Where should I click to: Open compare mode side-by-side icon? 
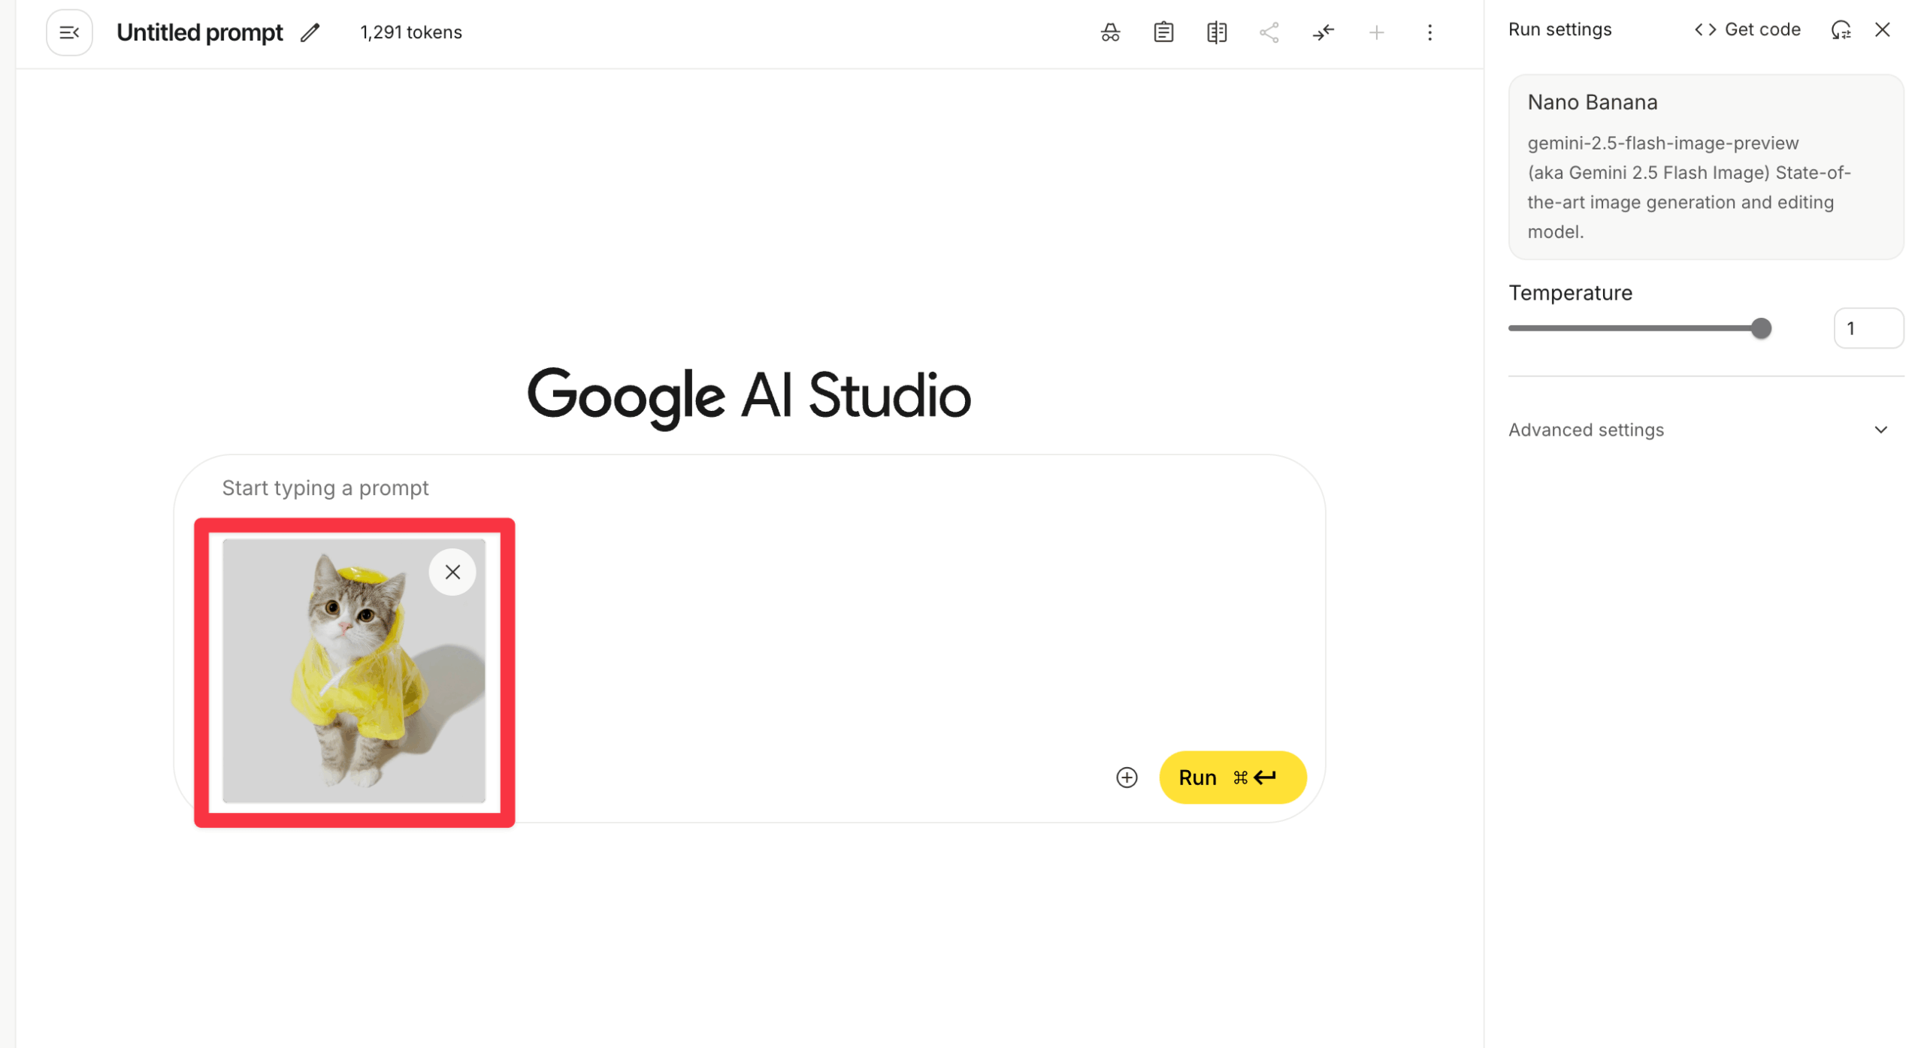coord(1216,32)
